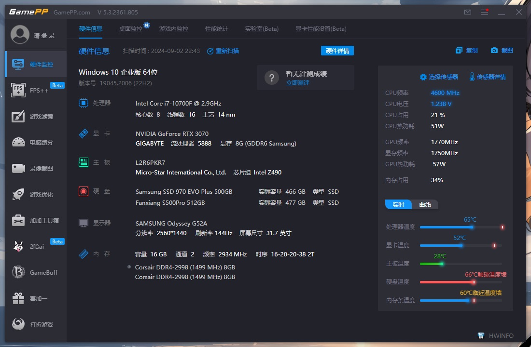
Task: Switch to 曲线 curve view
Action: tap(425, 205)
